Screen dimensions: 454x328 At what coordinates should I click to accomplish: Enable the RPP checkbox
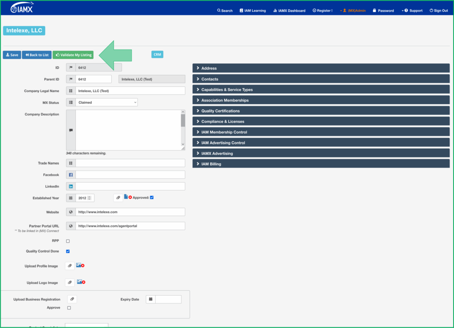68,241
